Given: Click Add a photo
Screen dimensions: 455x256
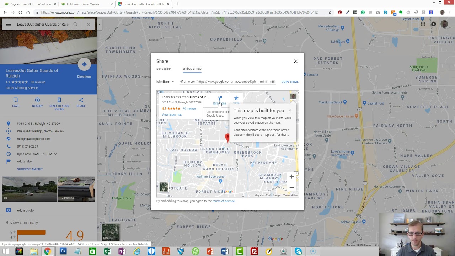Looking at the screenshot, I should tap(25, 210).
